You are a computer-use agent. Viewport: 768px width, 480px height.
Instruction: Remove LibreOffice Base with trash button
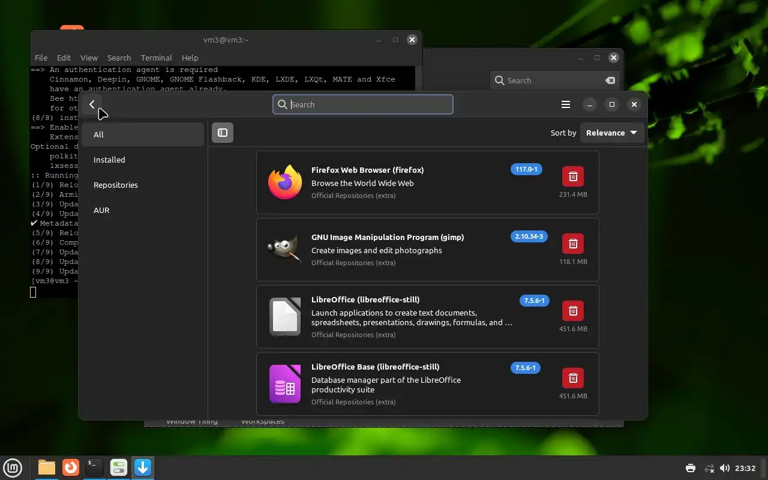(573, 378)
